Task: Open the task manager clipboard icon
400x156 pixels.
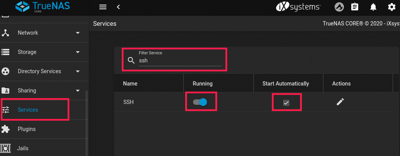Action: (x=354, y=7)
